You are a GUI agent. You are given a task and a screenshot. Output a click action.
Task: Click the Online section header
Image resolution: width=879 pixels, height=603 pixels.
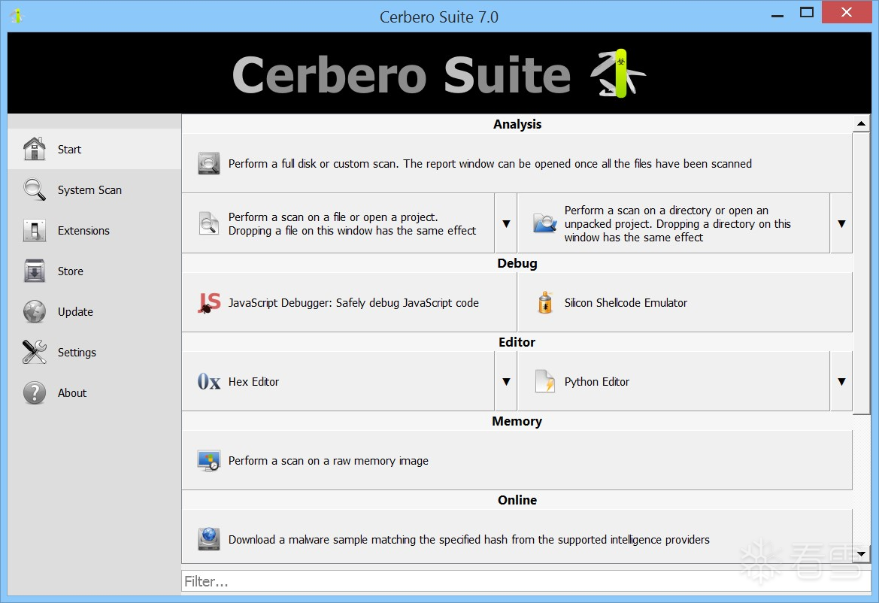point(517,500)
